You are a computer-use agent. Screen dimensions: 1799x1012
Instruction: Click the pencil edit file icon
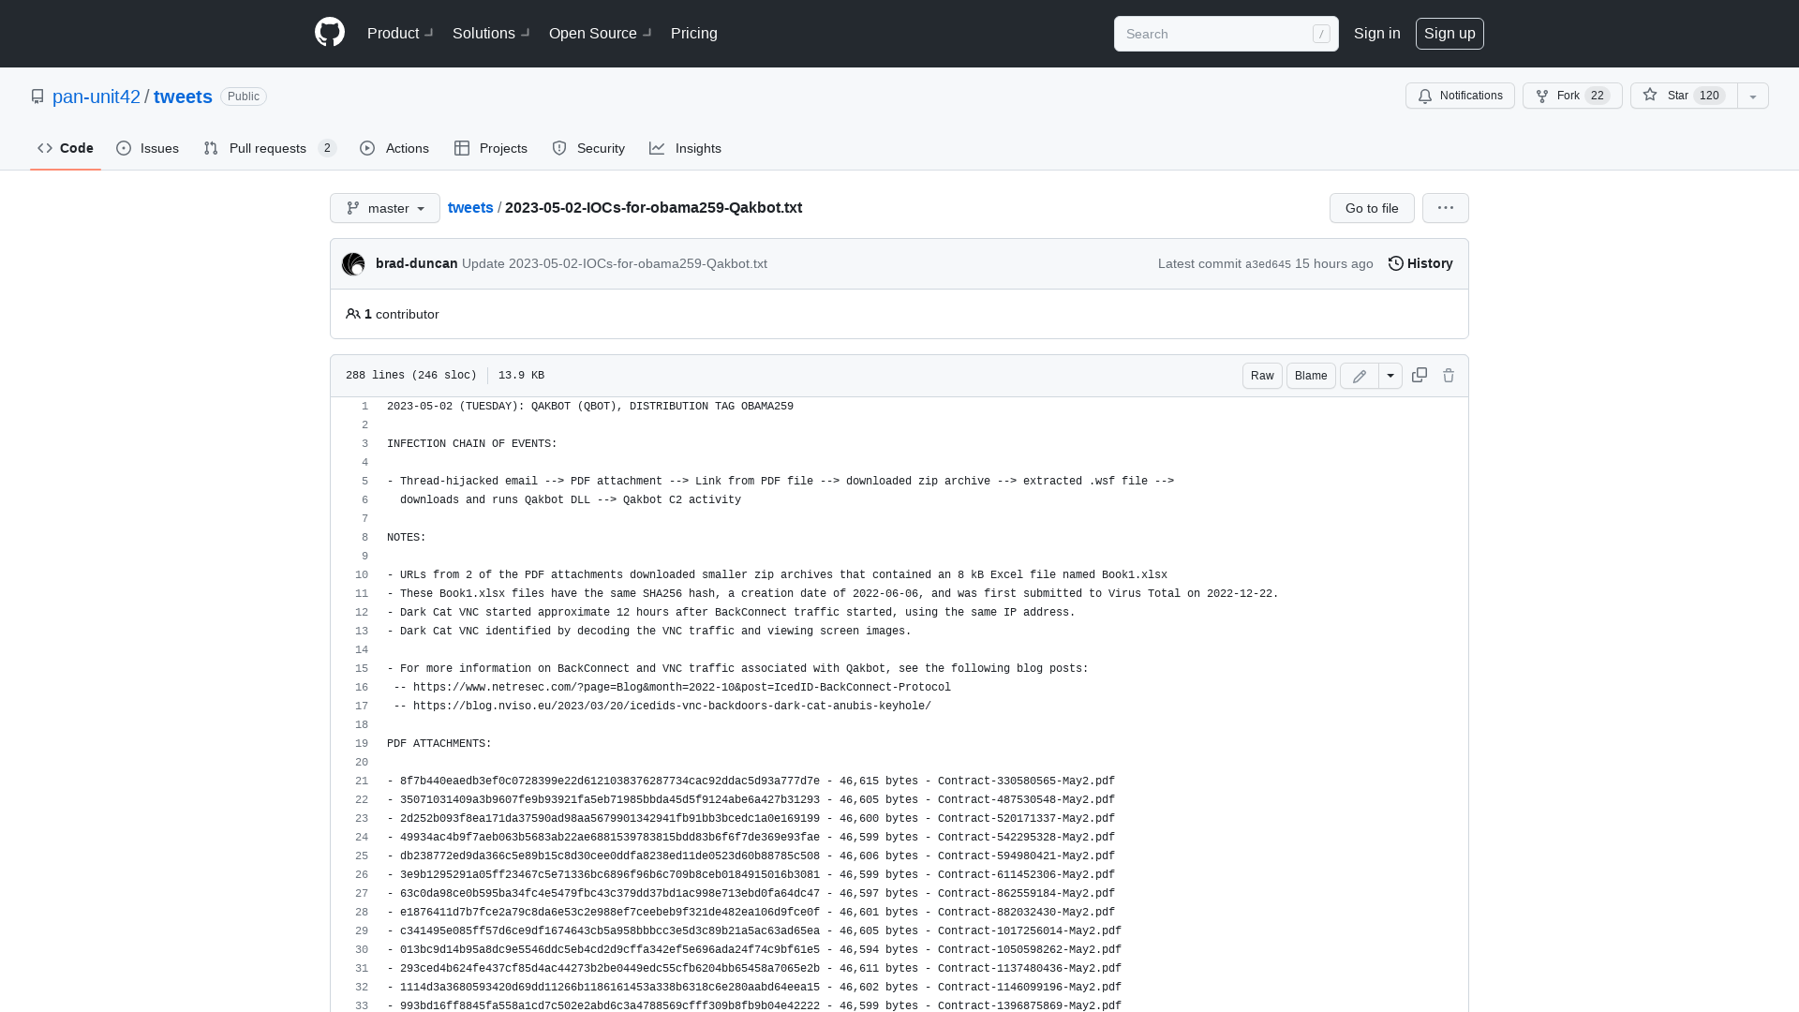click(1360, 376)
